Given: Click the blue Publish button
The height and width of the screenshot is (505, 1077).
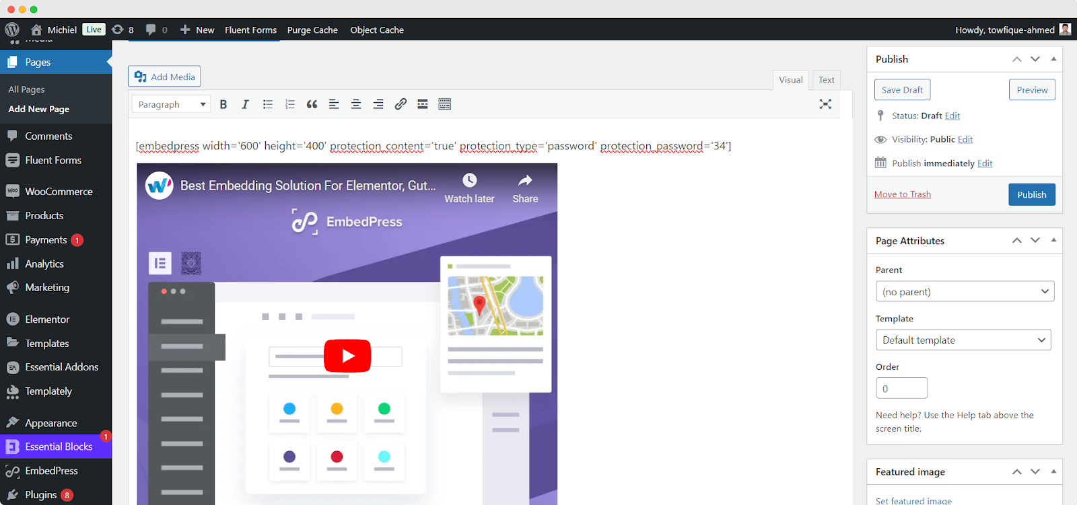Looking at the screenshot, I should tap(1031, 194).
